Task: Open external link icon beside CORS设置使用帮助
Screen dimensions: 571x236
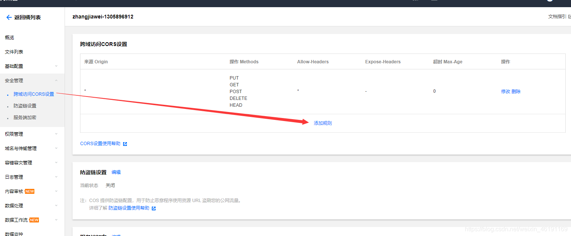Action: 125,144
